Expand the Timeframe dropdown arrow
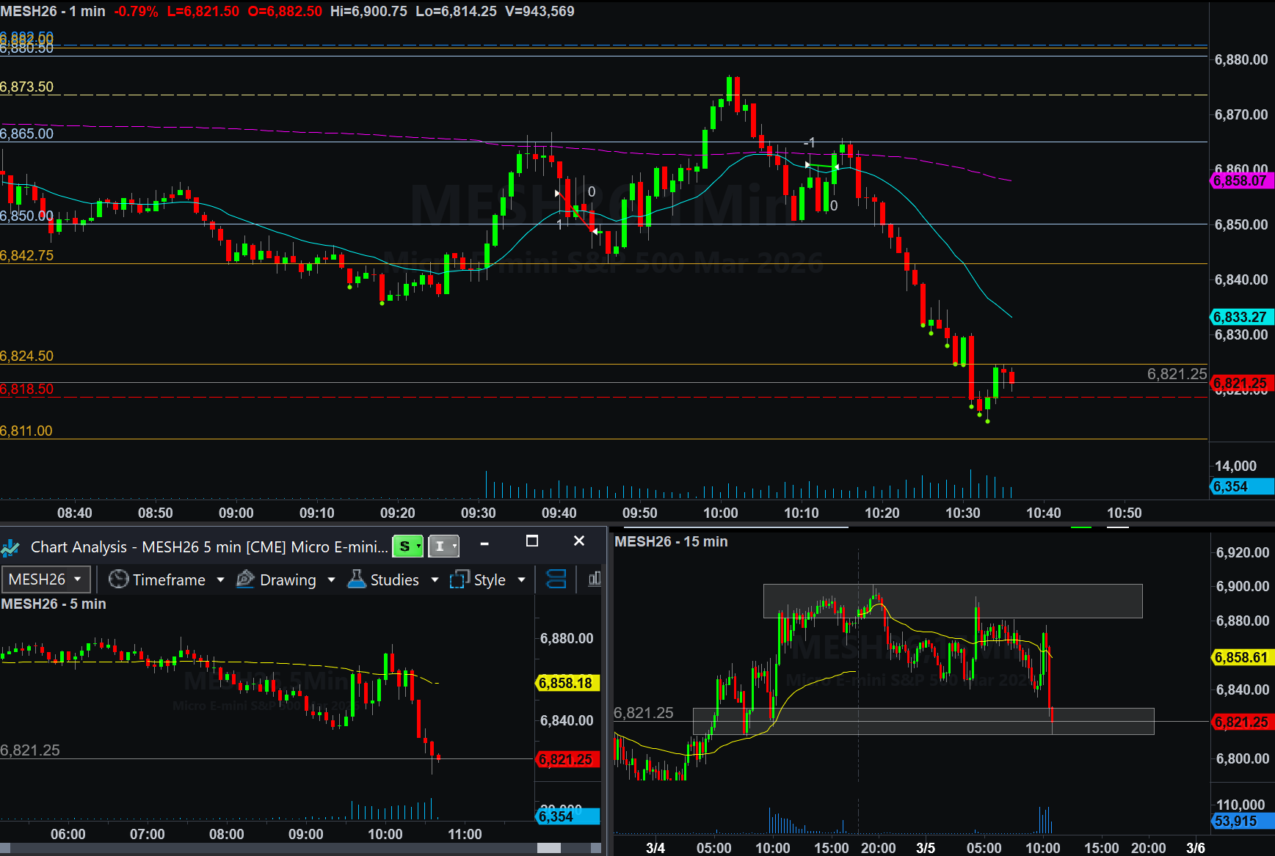Screen dimensions: 1275x856 (220, 579)
